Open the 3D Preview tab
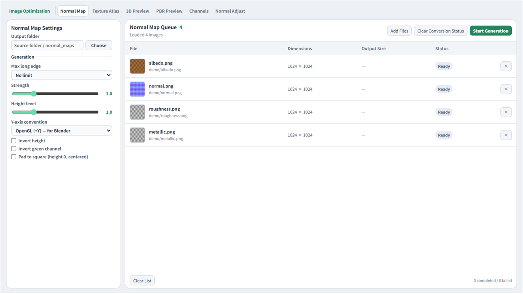This screenshot has height=294, width=523. [138, 11]
